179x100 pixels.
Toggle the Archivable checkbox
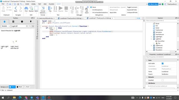point(162,64)
